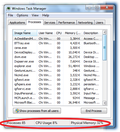The image size is (120, 132).
Task: Switch to the Services tab
Action: point(50,23)
